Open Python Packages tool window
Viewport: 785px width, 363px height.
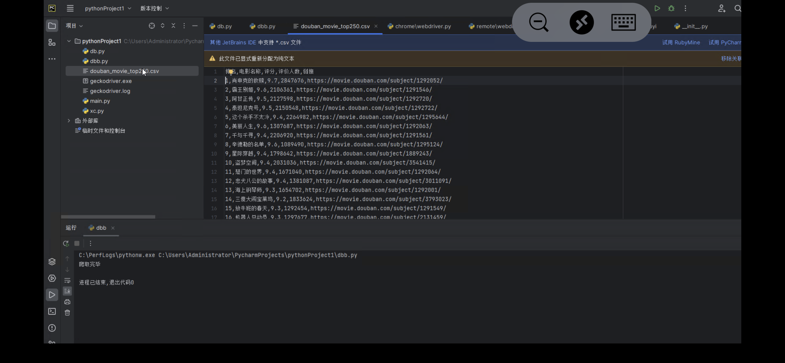tap(52, 262)
